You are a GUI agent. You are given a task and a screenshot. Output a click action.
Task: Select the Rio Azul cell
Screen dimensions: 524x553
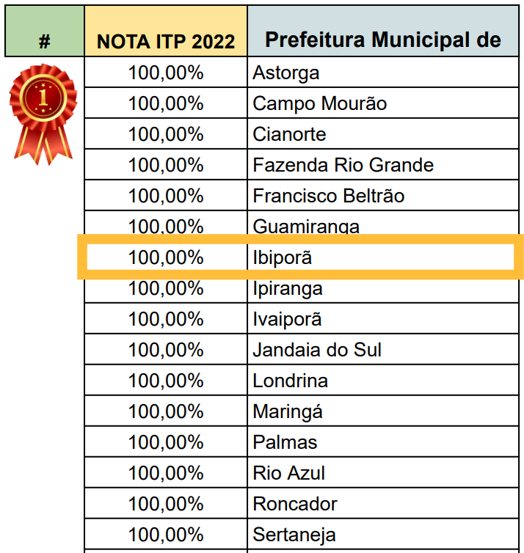(383, 472)
